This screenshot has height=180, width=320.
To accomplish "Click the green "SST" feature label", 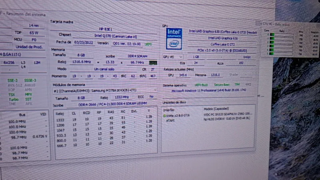I will pyautogui.click(x=28, y=99).
